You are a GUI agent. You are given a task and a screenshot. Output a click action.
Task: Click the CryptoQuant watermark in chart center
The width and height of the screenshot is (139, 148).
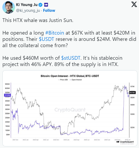(70, 110)
